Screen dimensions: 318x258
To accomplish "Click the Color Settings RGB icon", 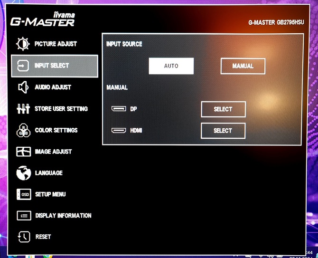I will (24, 130).
